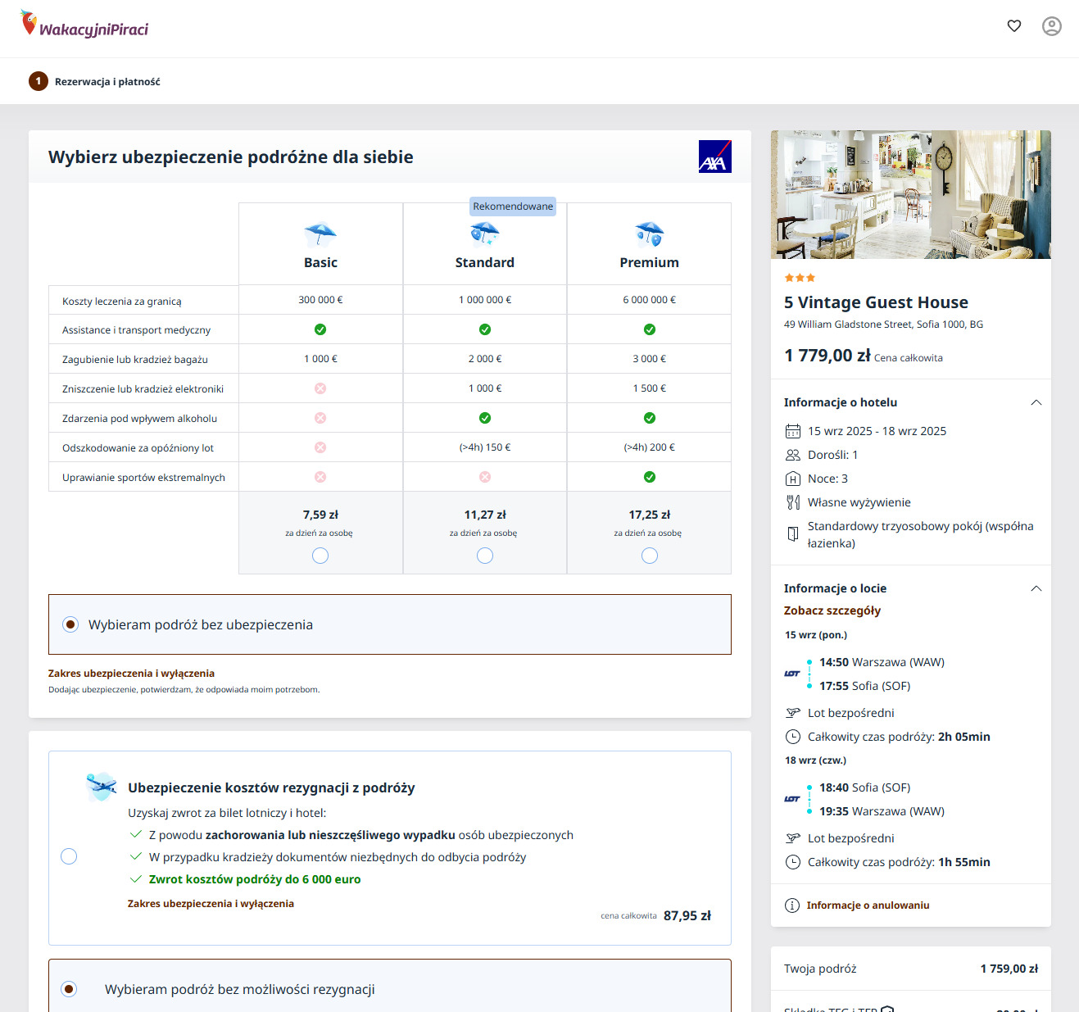Click the cancellation info circle icon

[792, 905]
